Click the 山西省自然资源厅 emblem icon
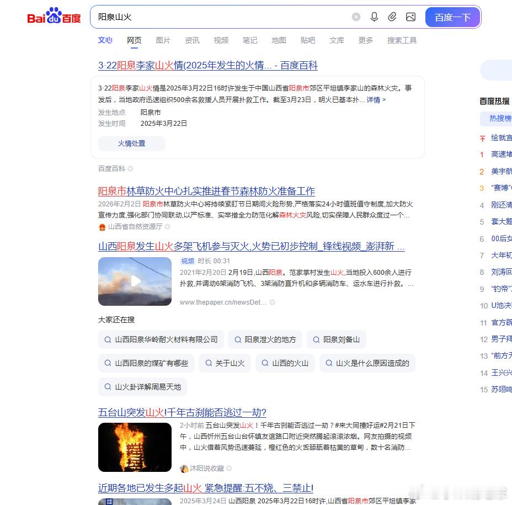512x505 pixels. [x=102, y=227]
